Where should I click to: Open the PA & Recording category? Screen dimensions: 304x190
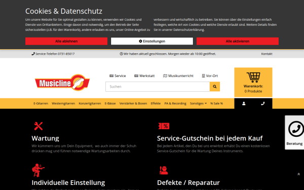click(x=175, y=103)
